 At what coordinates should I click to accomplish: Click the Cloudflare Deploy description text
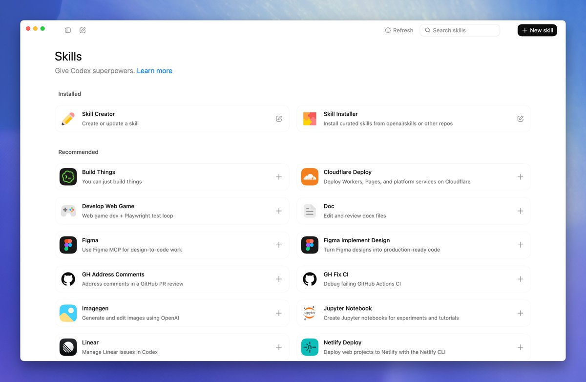click(397, 182)
